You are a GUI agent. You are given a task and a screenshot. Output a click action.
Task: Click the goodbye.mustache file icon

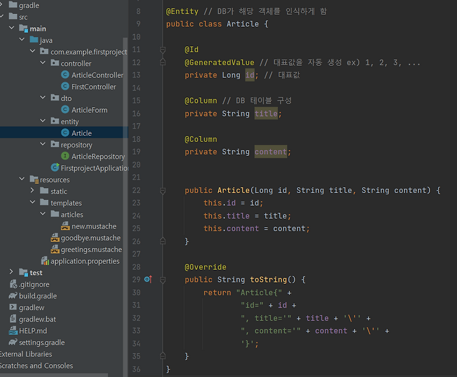(55, 238)
